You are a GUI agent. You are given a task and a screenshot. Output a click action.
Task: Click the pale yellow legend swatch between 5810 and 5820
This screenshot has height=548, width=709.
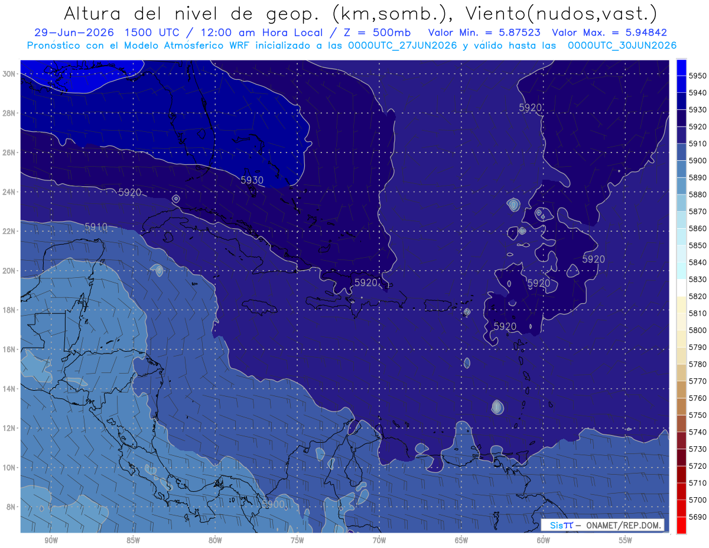tap(681, 304)
